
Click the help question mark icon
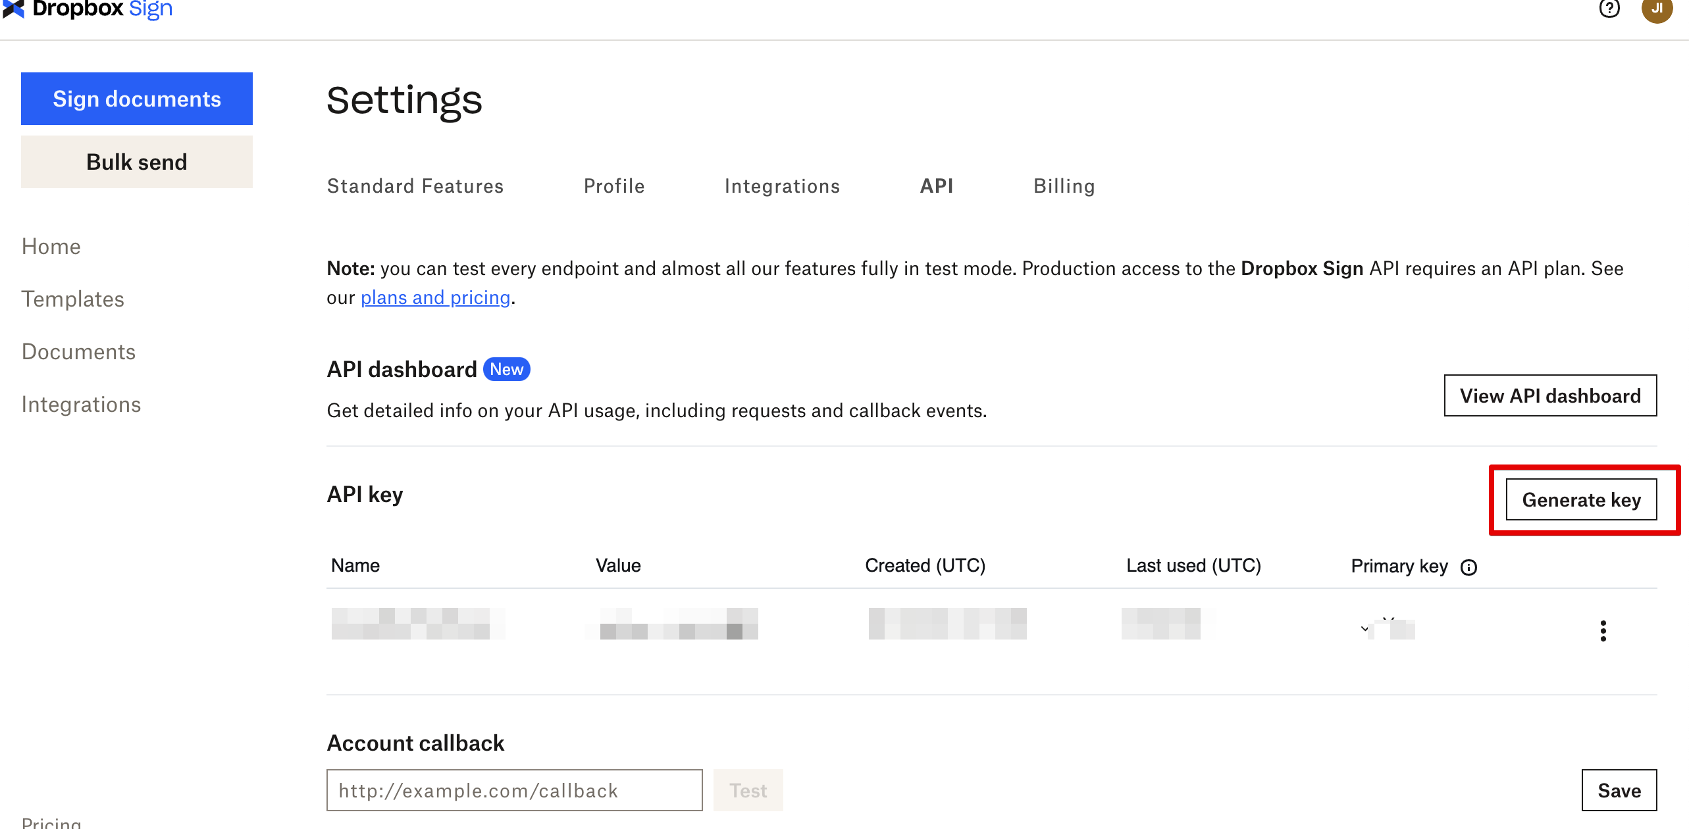point(1609,9)
